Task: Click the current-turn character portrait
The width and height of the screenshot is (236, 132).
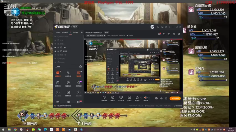Action: (23, 115)
